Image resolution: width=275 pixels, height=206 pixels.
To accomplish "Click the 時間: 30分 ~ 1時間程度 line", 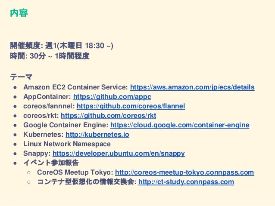I will [50, 56].
